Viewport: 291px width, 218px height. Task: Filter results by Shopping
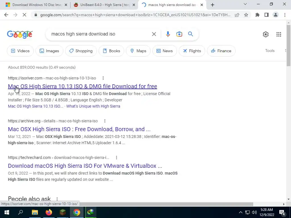click(81, 51)
